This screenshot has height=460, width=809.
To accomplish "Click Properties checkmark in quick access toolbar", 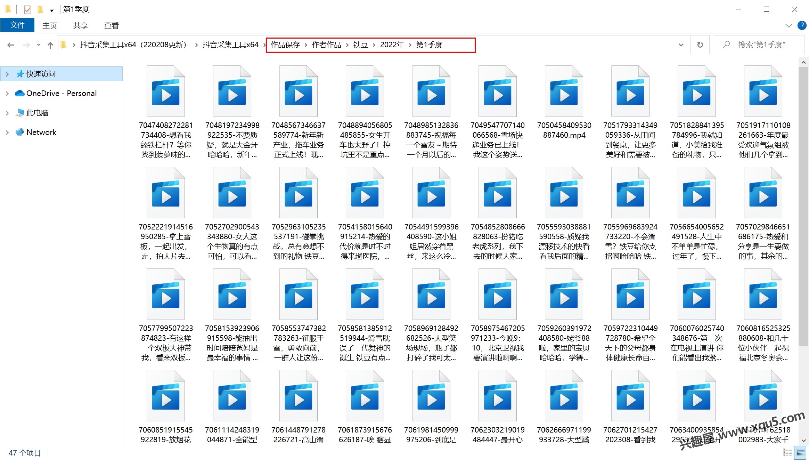I will pyautogui.click(x=27, y=9).
